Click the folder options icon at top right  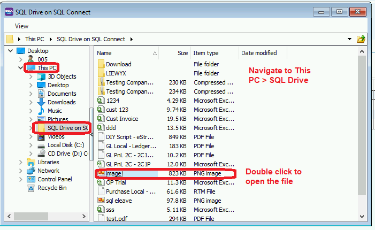click(361, 39)
